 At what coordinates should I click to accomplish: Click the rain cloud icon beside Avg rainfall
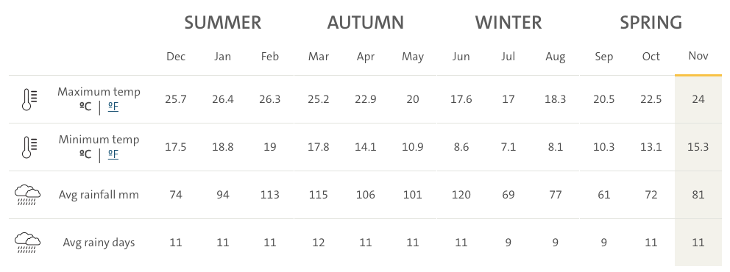[27, 195]
